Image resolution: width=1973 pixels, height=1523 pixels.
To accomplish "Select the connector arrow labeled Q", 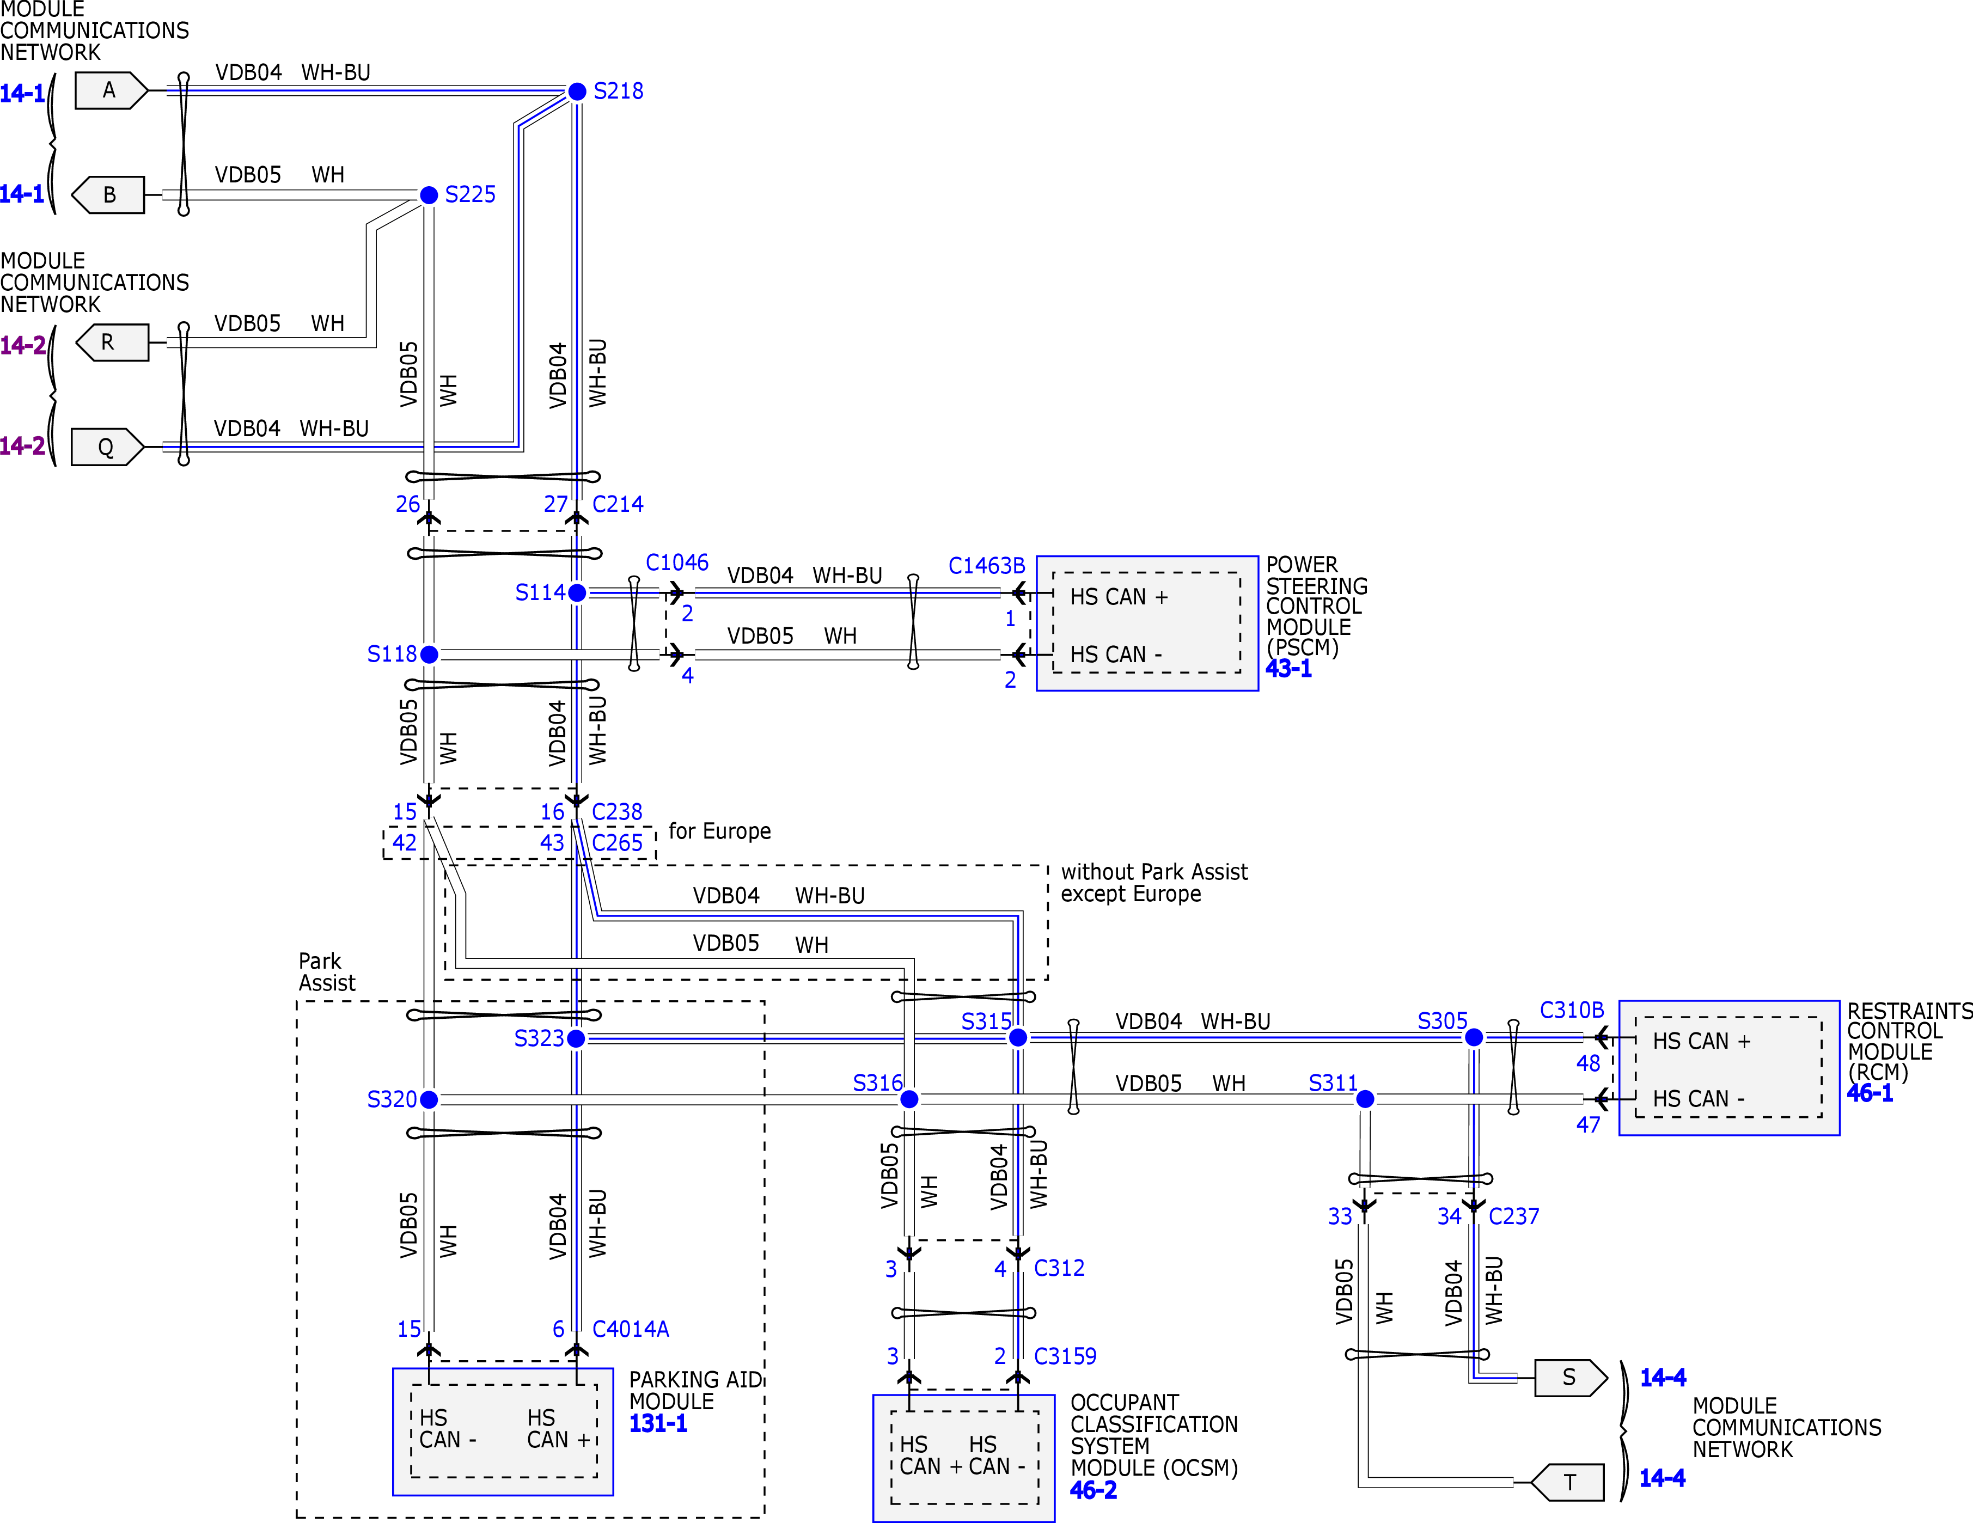I will [107, 447].
